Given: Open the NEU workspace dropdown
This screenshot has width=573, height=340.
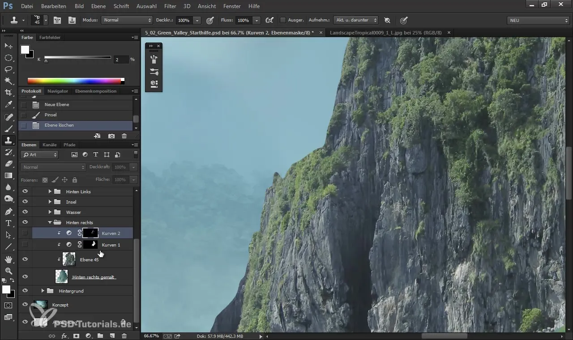Looking at the screenshot, I should click(538, 20).
